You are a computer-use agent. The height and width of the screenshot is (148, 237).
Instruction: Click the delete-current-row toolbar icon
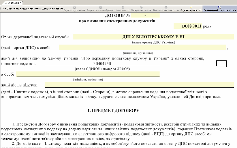(x=100, y=7)
